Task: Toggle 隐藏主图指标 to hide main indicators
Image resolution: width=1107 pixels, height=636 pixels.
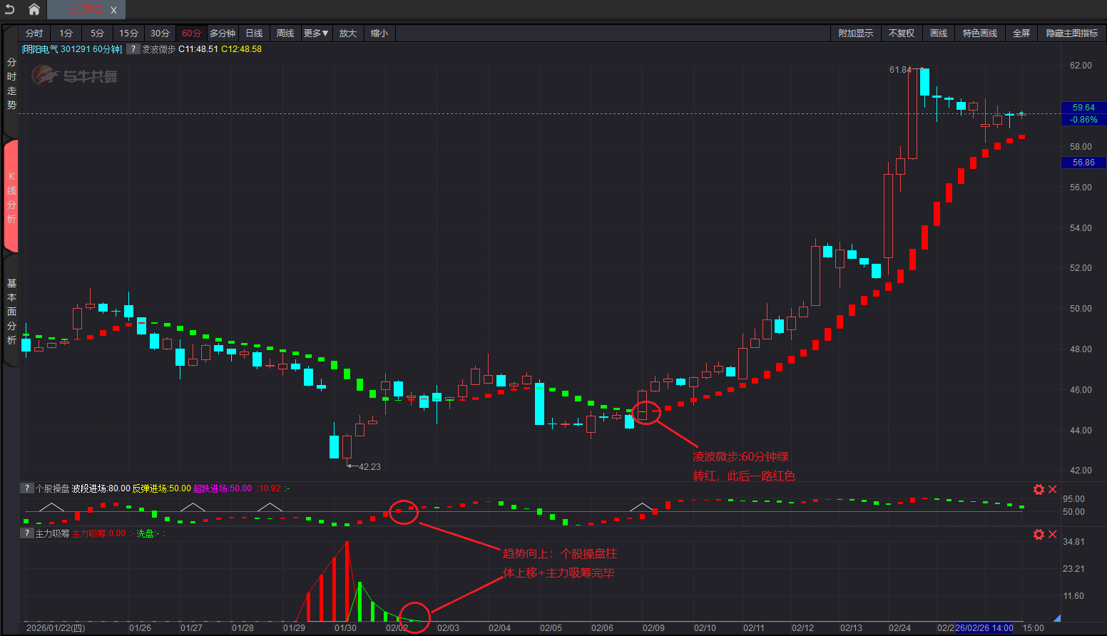Action: (x=1071, y=34)
